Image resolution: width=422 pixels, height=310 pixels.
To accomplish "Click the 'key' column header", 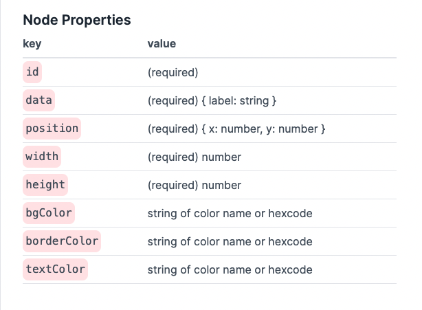I will [32, 43].
